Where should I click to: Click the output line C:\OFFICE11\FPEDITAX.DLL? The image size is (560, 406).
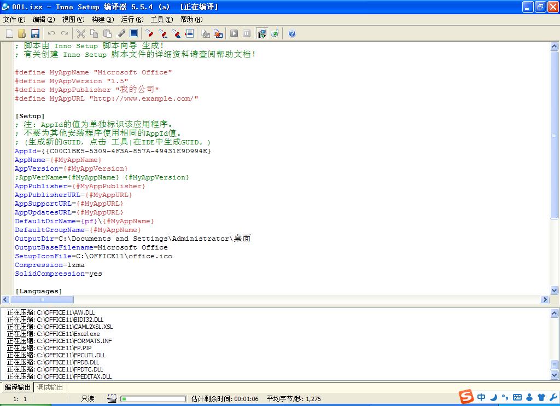pos(59,376)
